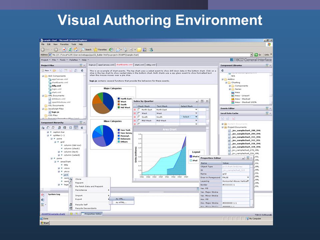Image resolution: width=320 pixels, height=240 pixels.
Task: Click the Mid West green legend swatch
Action: 118,107
